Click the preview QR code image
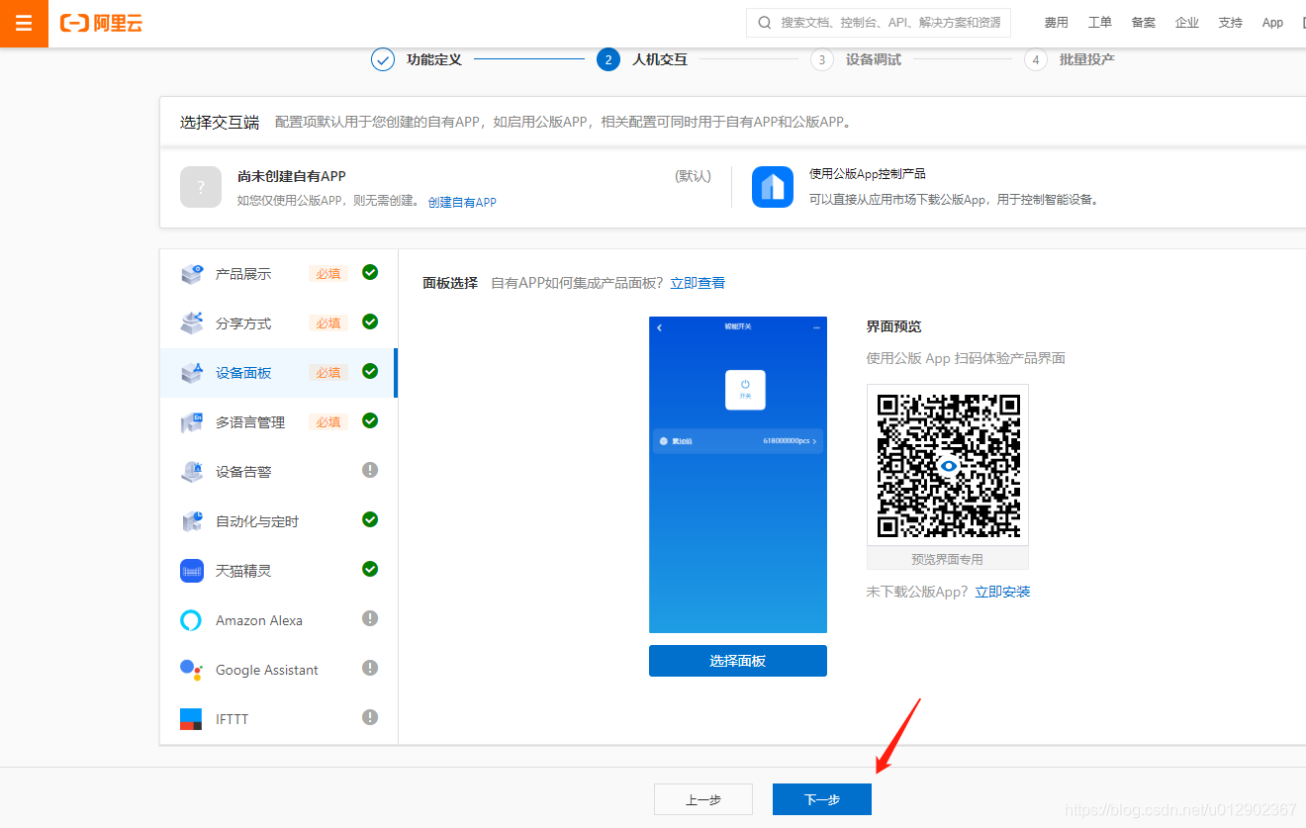Screen dimensions: 1306x828 pos(948,465)
